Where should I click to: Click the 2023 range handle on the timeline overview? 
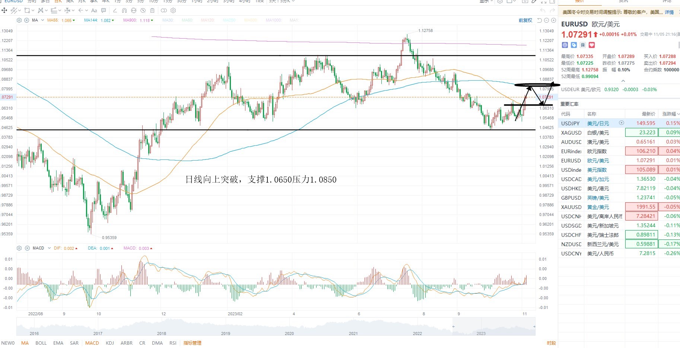[x=453, y=327]
